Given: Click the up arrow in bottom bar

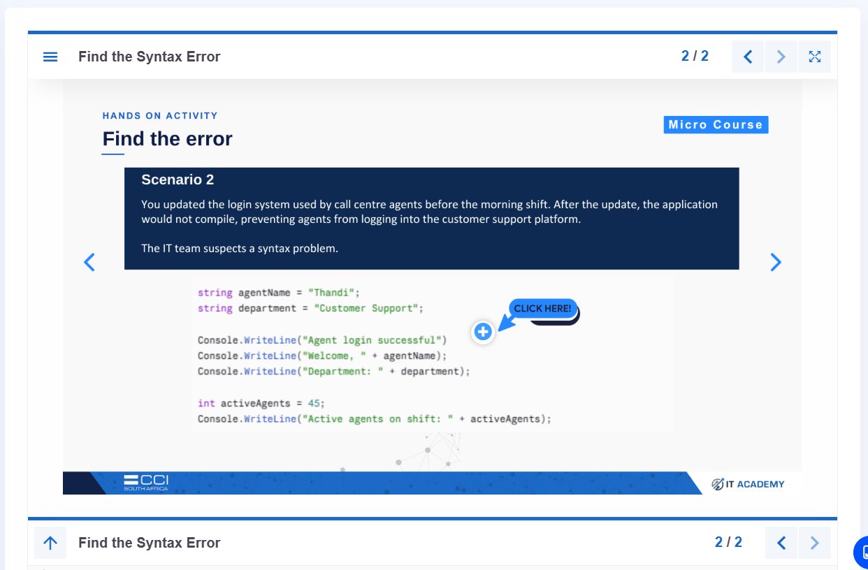Looking at the screenshot, I should click(x=50, y=543).
